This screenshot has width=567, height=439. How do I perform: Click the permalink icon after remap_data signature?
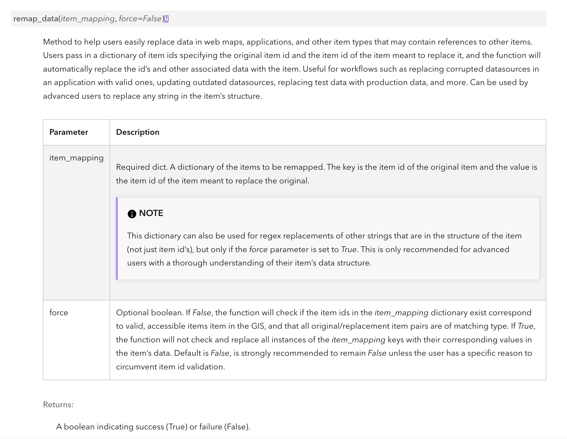pos(166,19)
